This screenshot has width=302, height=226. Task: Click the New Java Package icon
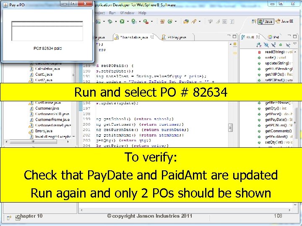(x=162, y=21)
